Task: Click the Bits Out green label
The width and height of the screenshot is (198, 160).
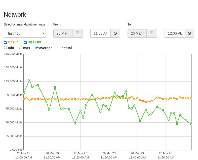Action: [x=34, y=42]
